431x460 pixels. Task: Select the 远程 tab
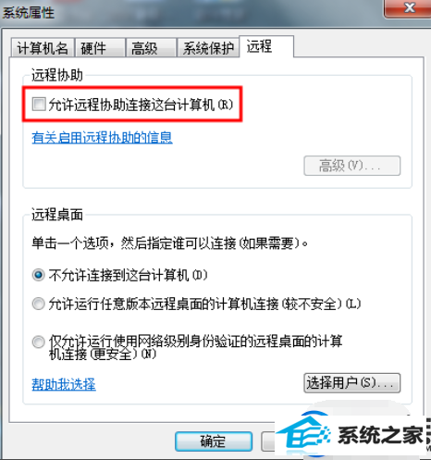pyautogui.click(x=266, y=46)
